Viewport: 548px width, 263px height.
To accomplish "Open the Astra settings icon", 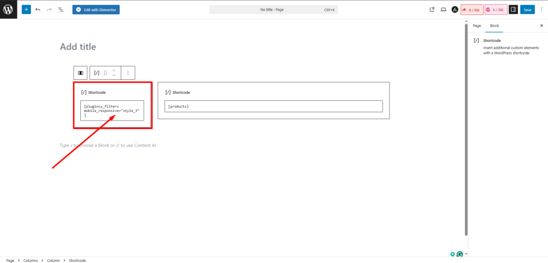I will 455,10.
